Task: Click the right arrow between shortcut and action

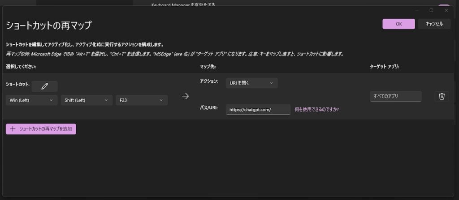Action: tap(185, 96)
